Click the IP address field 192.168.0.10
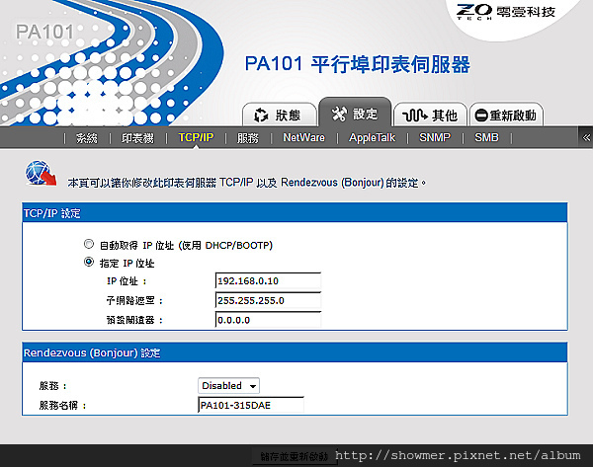The height and width of the screenshot is (467, 593). click(x=268, y=280)
